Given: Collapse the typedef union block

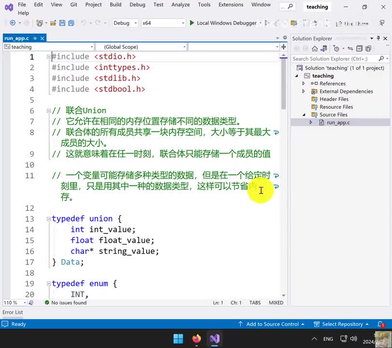Looking at the screenshot, I should 48,219.
